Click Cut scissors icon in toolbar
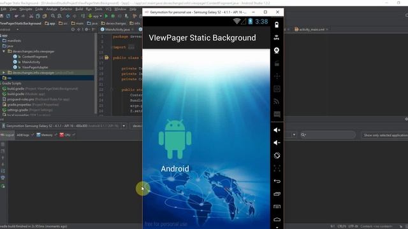 tap(31, 16)
